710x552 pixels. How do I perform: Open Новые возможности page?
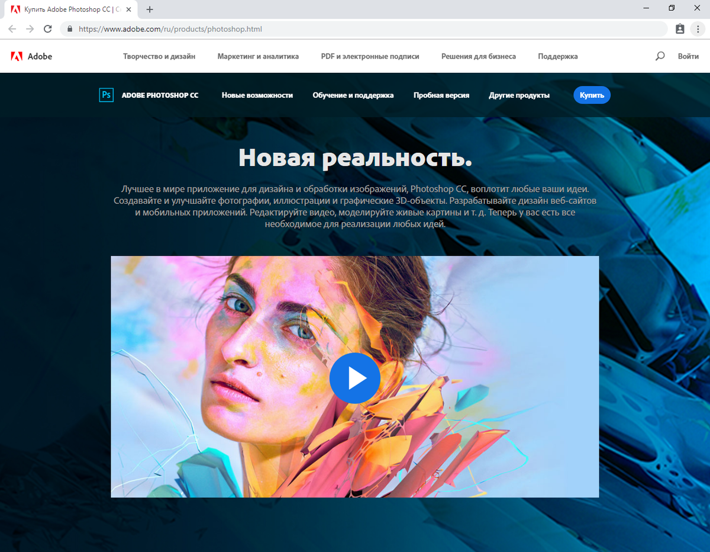click(257, 95)
